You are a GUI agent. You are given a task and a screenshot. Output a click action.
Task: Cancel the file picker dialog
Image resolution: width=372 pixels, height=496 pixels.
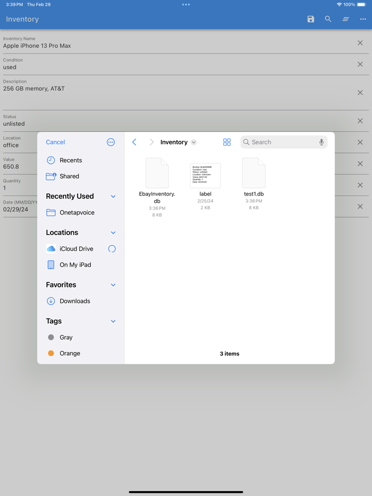point(55,142)
